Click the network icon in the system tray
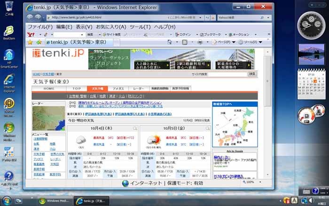 pos(304,201)
